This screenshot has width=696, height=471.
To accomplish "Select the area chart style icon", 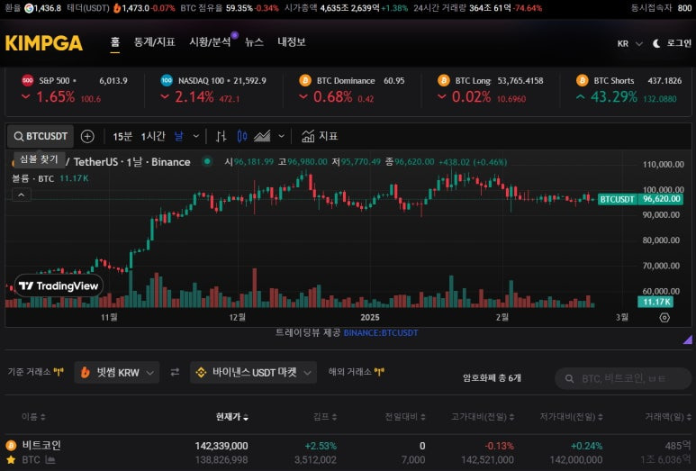I will [x=262, y=136].
